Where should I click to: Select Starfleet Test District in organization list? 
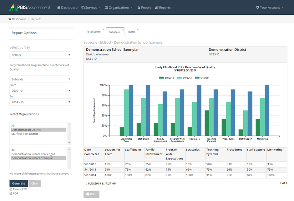pos(25,134)
